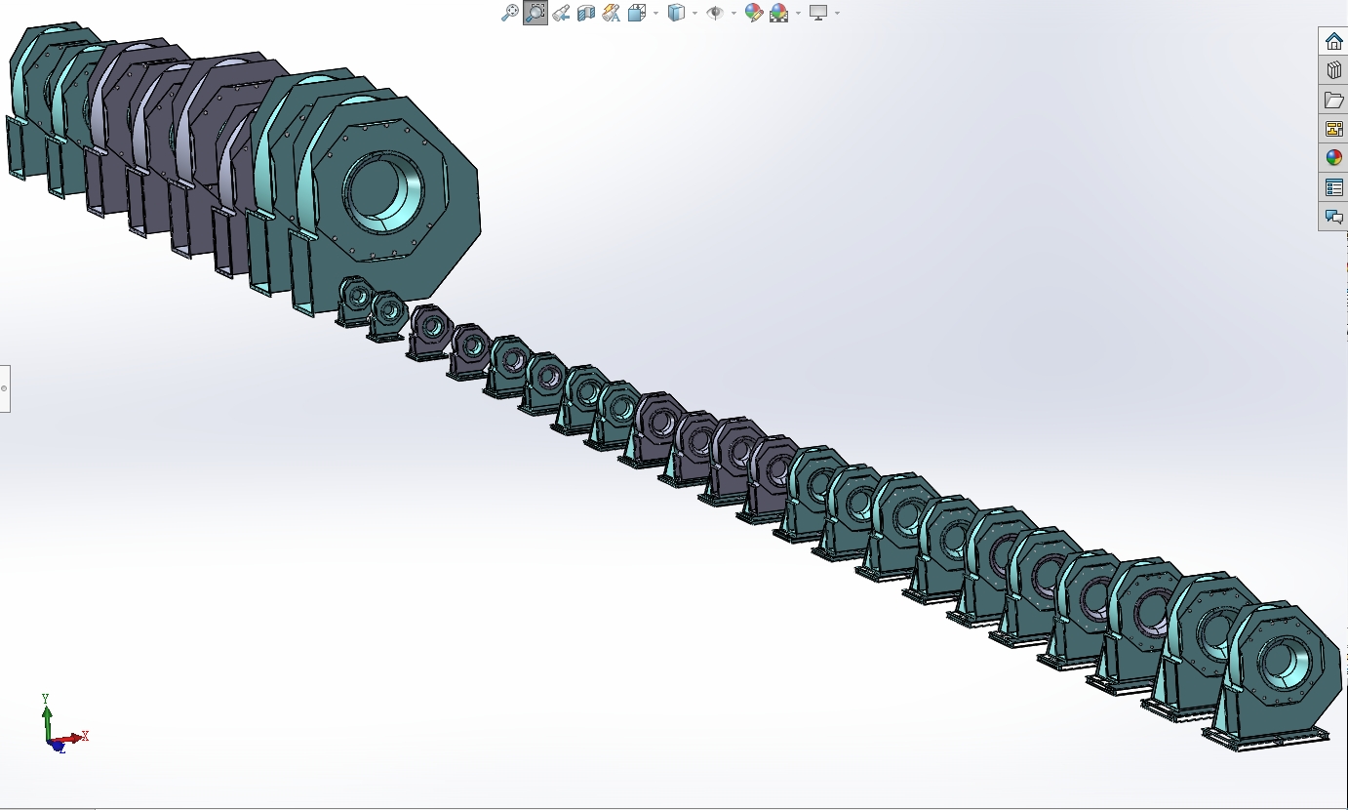Open the SOLIDWORKS Resources home tab
Screen dimensions: 1348x810
point(1333,42)
